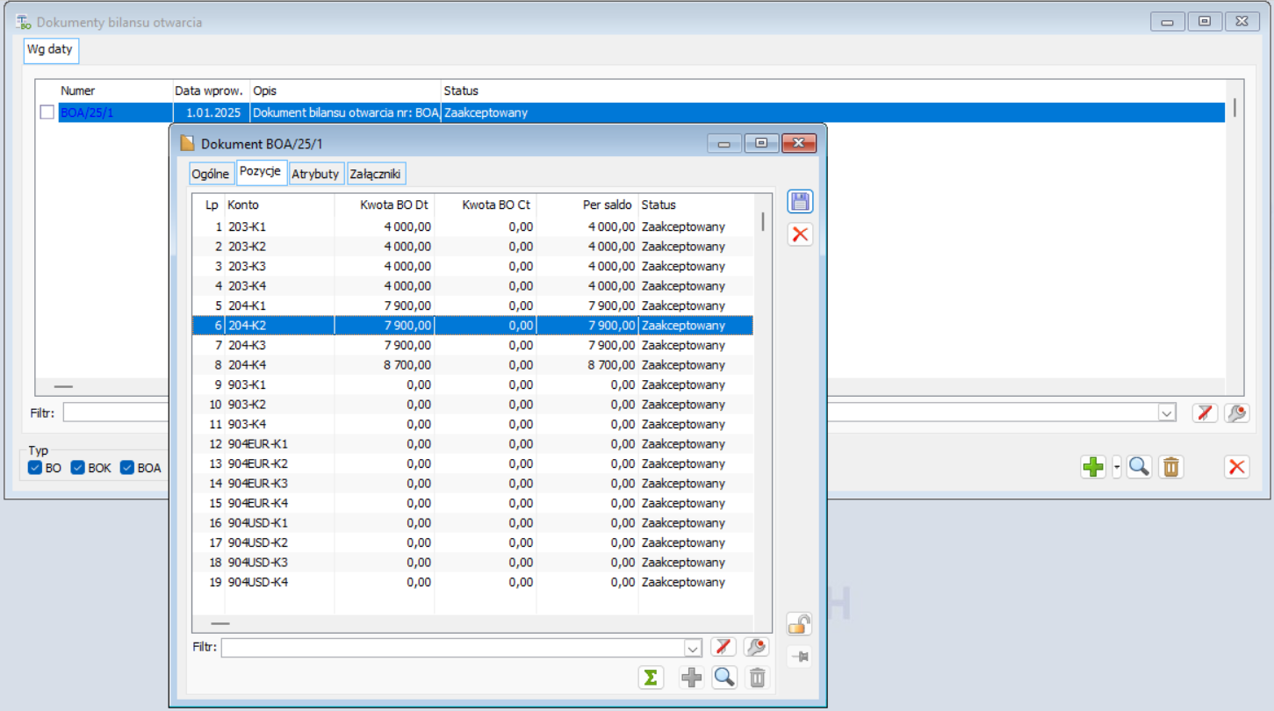Clear the filter in document window (red funnel)
1274x711 pixels.
pyautogui.click(x=723, y=647)
